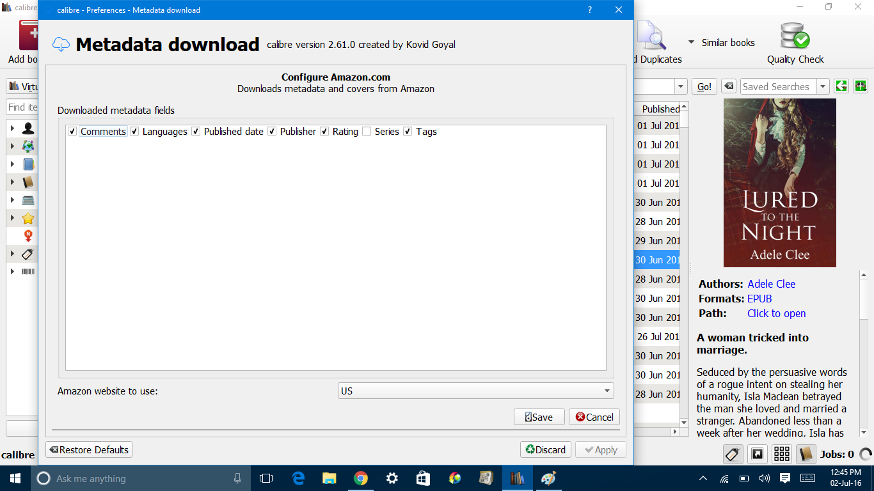Click the Virtual library button
Image resolution: width=874 pixels, height=491 pixels.
22,86
